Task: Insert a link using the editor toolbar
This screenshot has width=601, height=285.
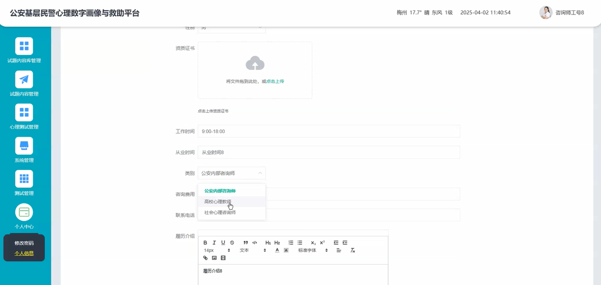Action: coord(205,258)
